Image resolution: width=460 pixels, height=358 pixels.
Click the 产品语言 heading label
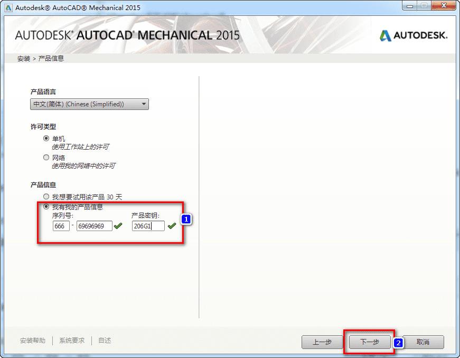(43, 92)
